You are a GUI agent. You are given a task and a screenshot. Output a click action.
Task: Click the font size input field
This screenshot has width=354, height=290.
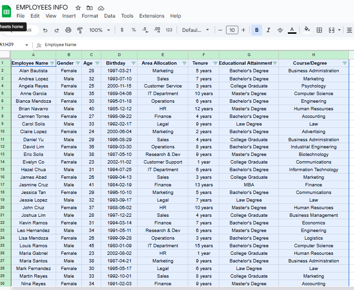pos(232,30)
